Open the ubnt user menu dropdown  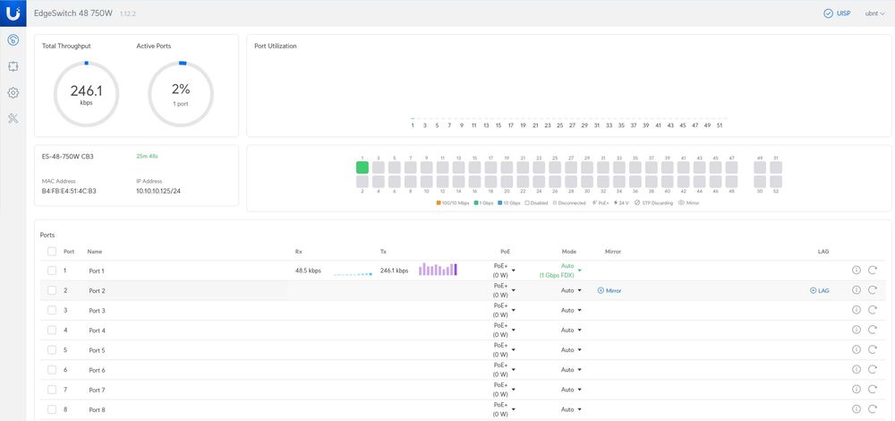(x=875, y=13)
